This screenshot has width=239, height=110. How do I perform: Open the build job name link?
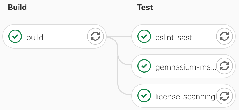coord(35,37)
